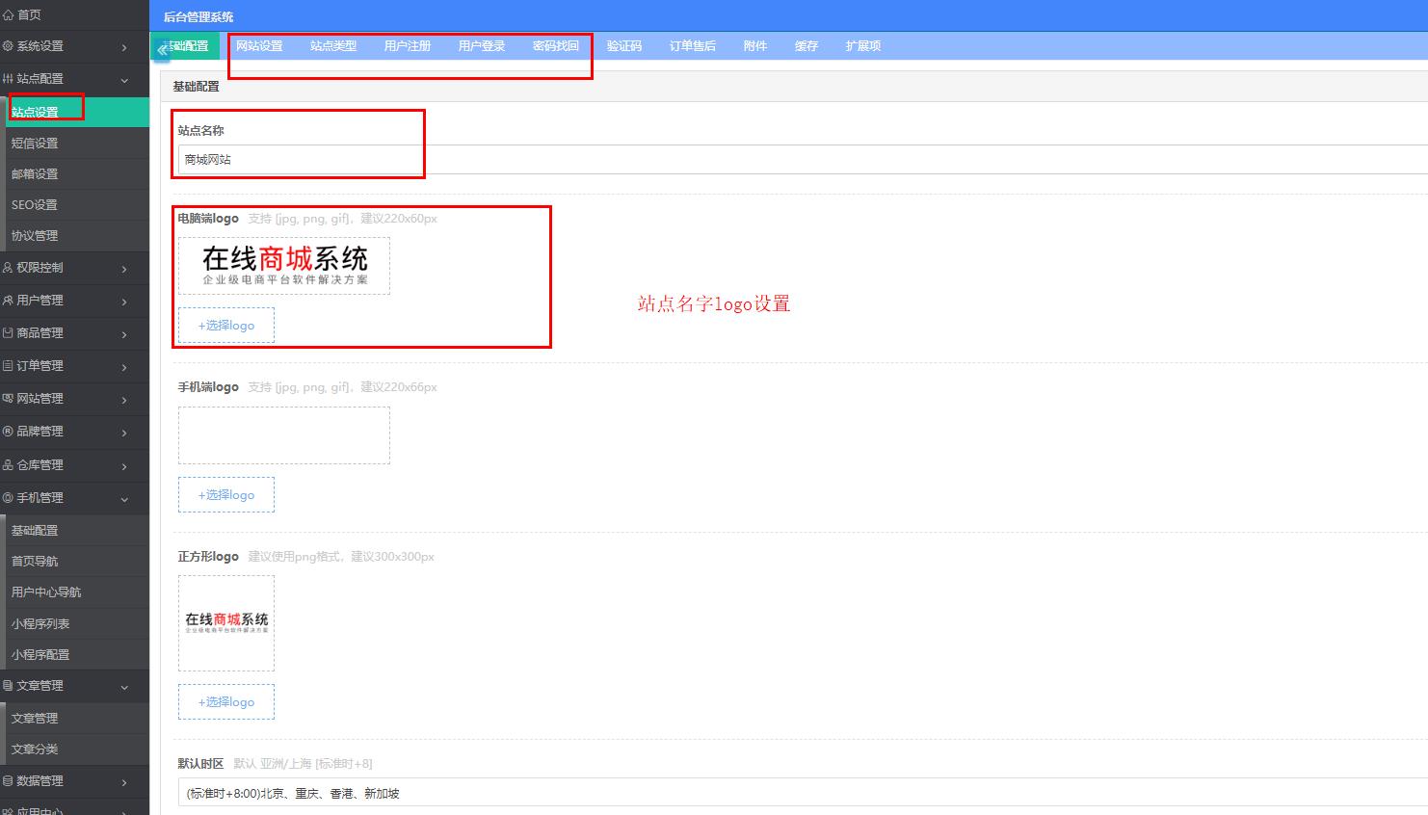
Task: Expand the 数据管理 menu arrow
Action: 124,782
